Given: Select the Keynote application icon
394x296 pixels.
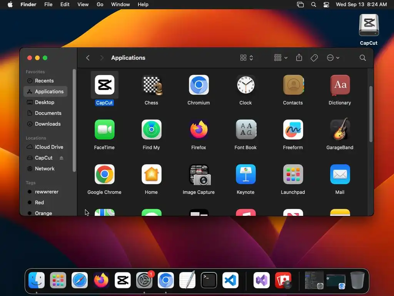Looking at the screenshot, I should [245, 174].
